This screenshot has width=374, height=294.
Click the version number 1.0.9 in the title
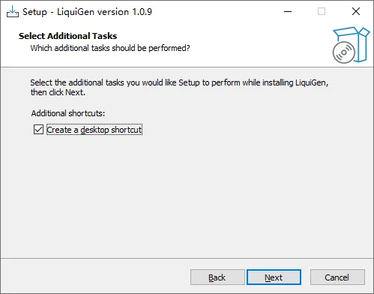tap(142, 12)
